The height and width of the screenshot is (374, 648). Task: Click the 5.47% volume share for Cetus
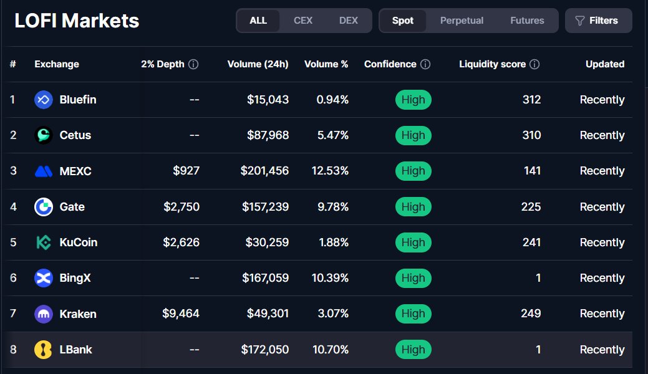[x=333, y=135]
